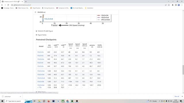Open the README.md outline list icon

[x=35, y=12]
